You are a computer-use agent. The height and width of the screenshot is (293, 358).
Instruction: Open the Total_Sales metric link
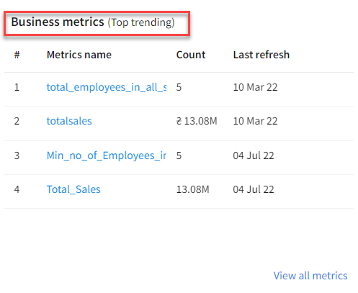point(73,189)
